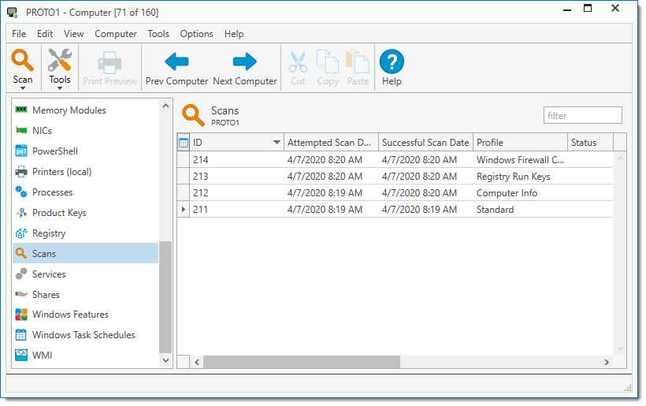Image resolution: width=646 pixels, height=406 pixels.
Task: Expand the Scan button dropdown arrow
Action: pos(23,88)
